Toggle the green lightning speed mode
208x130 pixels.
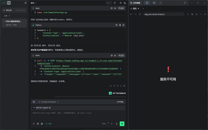[x=49, y=124]
